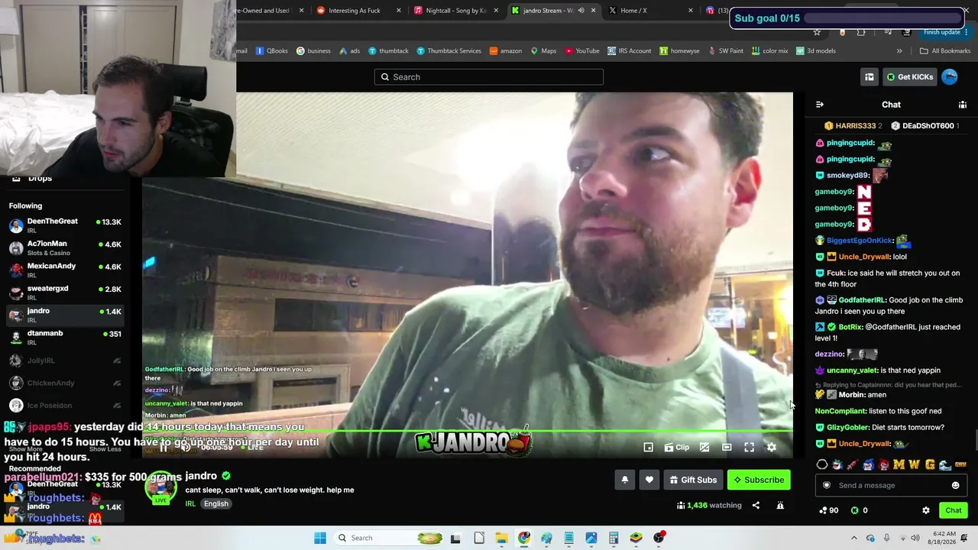Image resolution: width=978 pixels, height=550 pixels.
Task: Open the mini player icon in video controls
Action: point(648,448)
